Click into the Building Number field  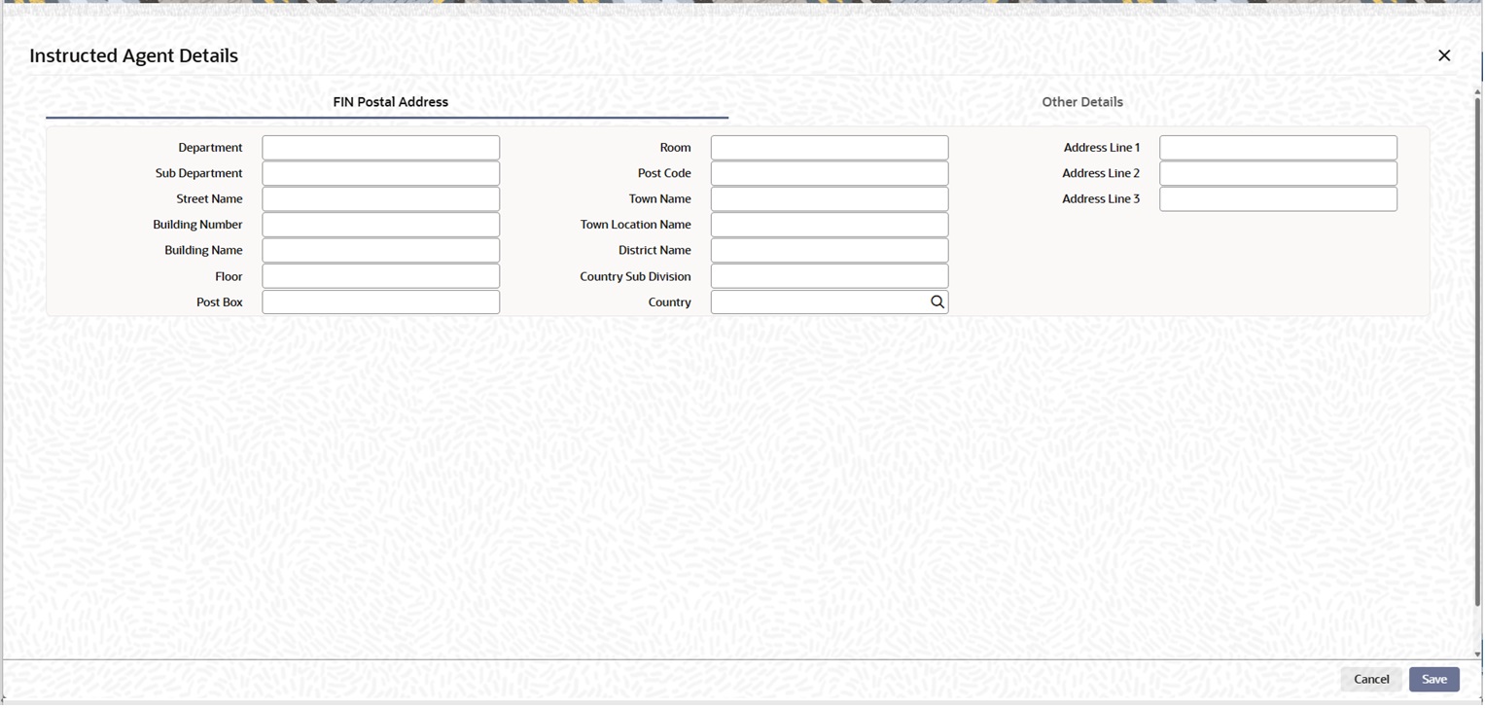pyautogui.click(x=381, y=225)
